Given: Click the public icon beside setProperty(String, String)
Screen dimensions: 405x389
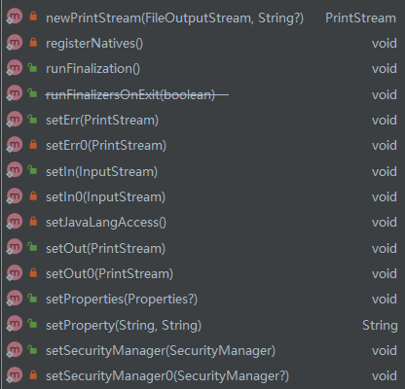Looking at the screenshot, I should pyautogui.click(x=32, y=324).
